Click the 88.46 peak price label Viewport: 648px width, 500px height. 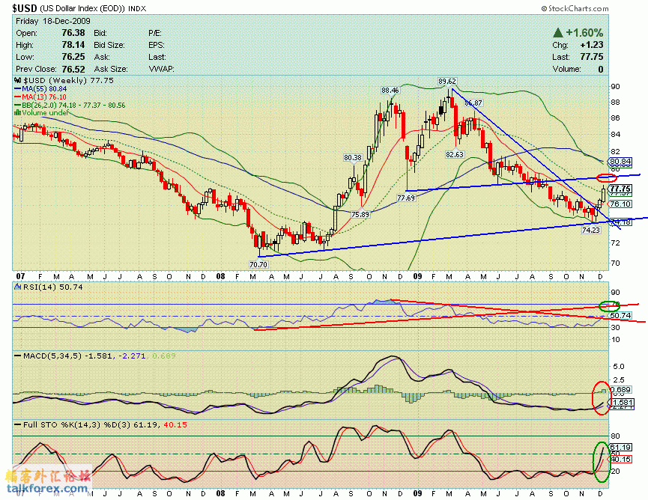click(390, 90)
